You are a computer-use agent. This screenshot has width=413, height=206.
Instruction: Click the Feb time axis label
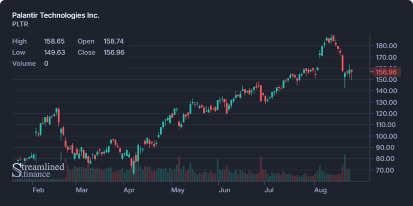[x=38, y=190]
